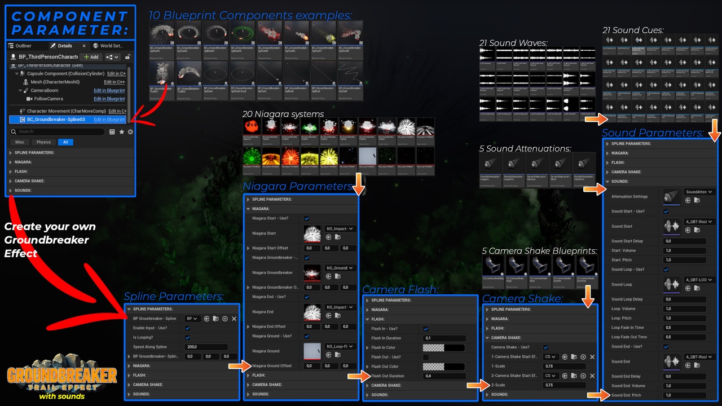Use selected arrow for 1-Camera Shake Start

point(565,357)
